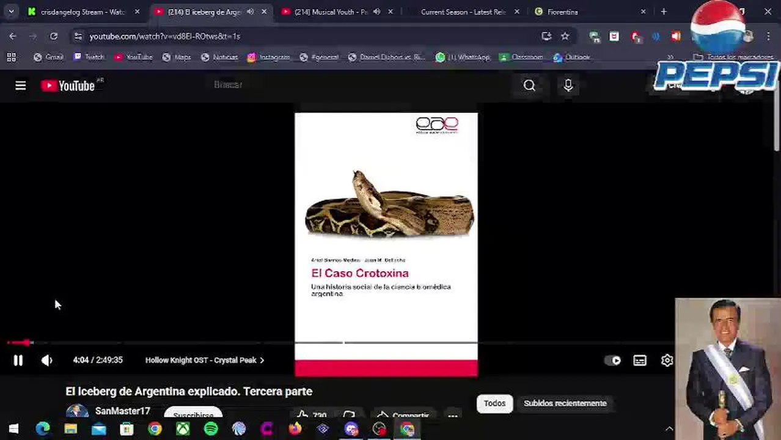Open the Daniel Dubois vs. bookmark
The width and height of the screenshot is (781, 440).
386,57
